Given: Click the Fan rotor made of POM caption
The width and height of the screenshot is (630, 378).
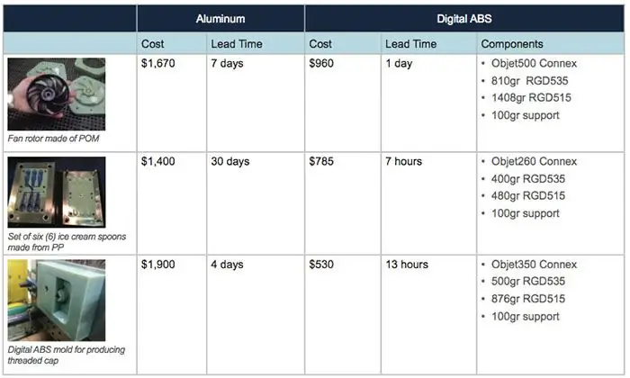Looking at the screenshot, I should (x=53, y=139).
